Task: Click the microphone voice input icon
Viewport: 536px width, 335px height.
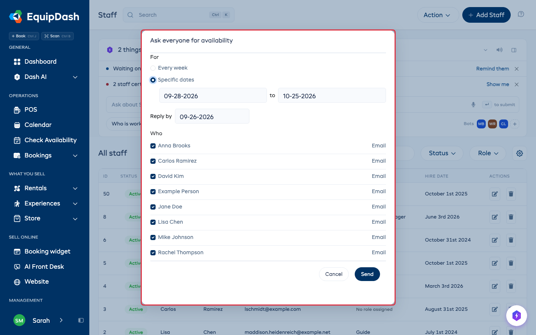Action: (473, 105)
